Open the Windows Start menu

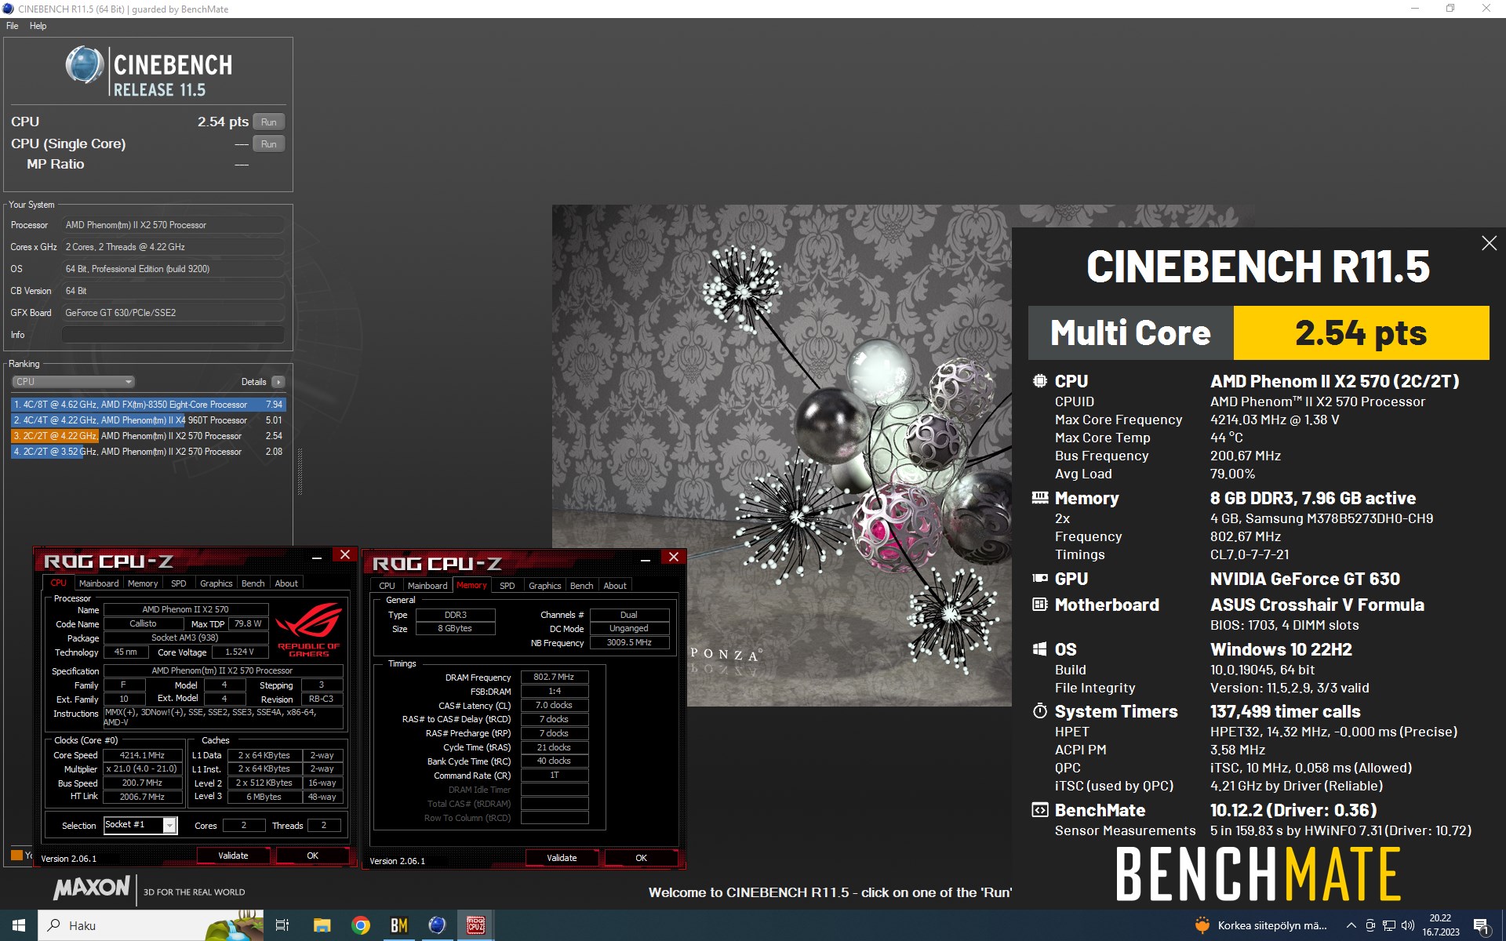[19, 925]
